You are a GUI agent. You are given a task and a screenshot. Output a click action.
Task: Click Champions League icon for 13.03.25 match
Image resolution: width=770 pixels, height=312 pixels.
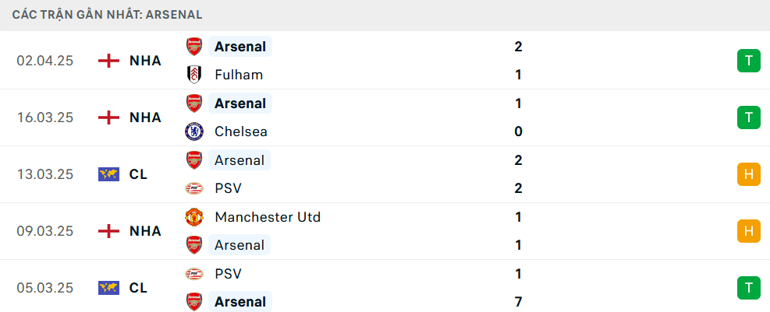[x=108, y=174]
